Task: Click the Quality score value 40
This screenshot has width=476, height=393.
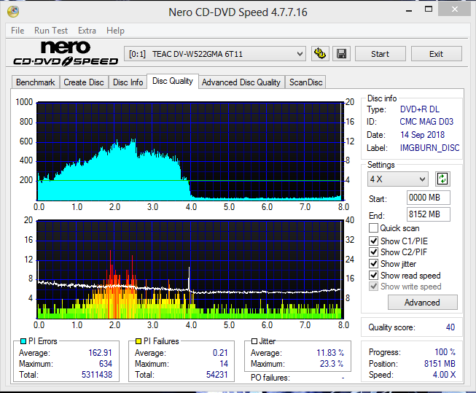Action: point(450,327)
